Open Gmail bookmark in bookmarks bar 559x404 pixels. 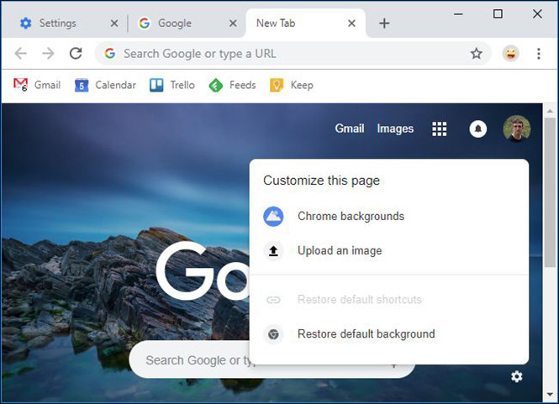(37, 85)
